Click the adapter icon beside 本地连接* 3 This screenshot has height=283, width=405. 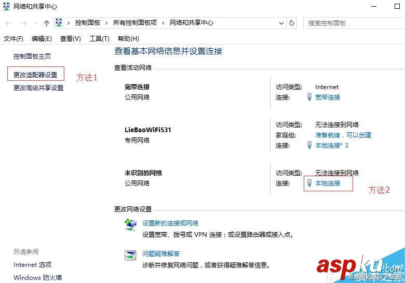tap(309, 145)
